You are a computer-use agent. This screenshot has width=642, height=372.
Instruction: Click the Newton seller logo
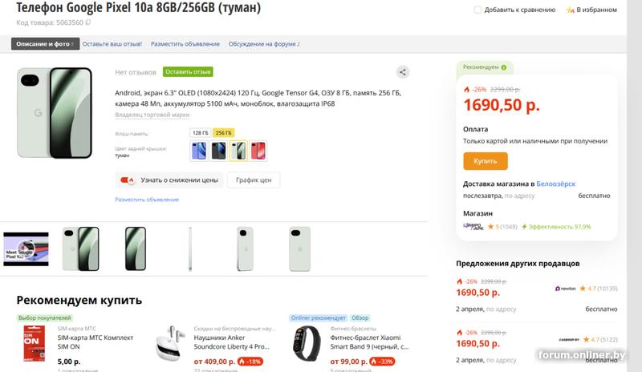coord(565,288)
